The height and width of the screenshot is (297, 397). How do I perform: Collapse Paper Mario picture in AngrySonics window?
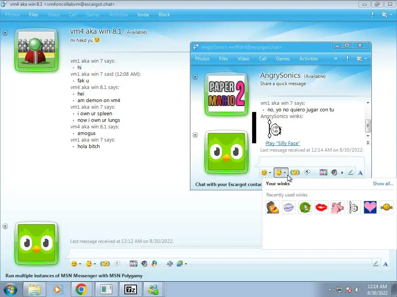click(195, 77)
